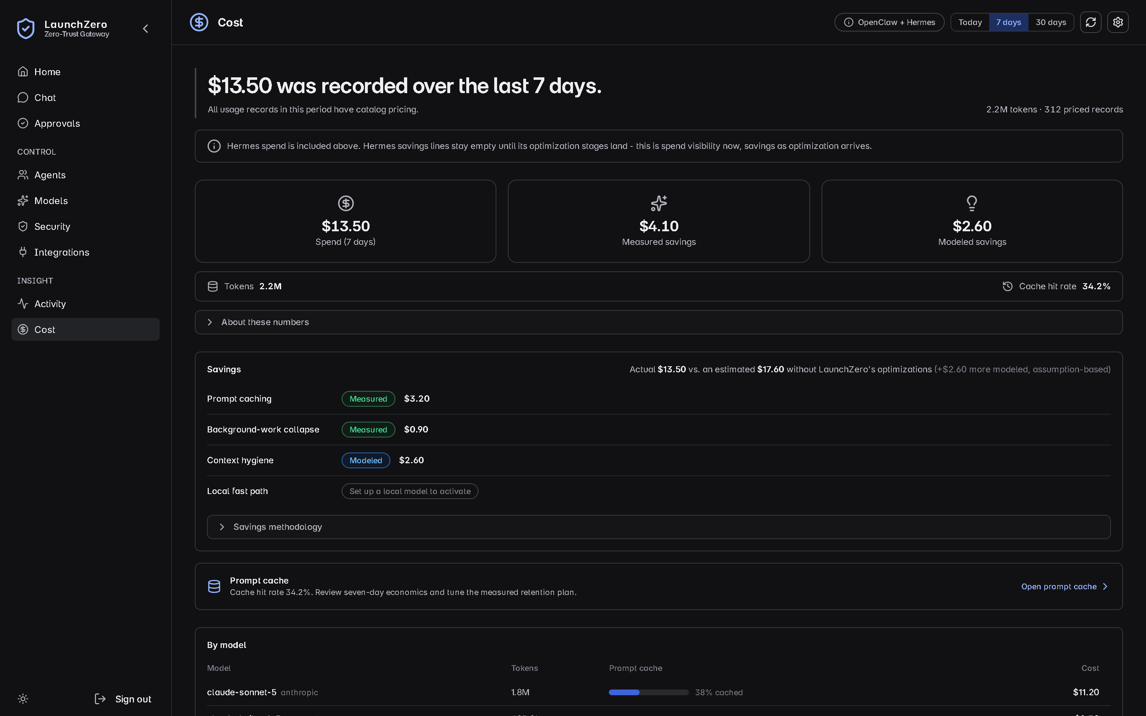
Task: Open settings with the gear icon
Action: (x=1118, y=22)
